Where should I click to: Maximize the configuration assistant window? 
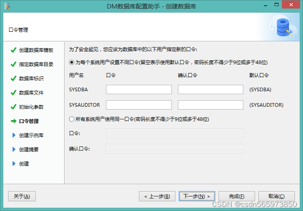coord(277,5)
